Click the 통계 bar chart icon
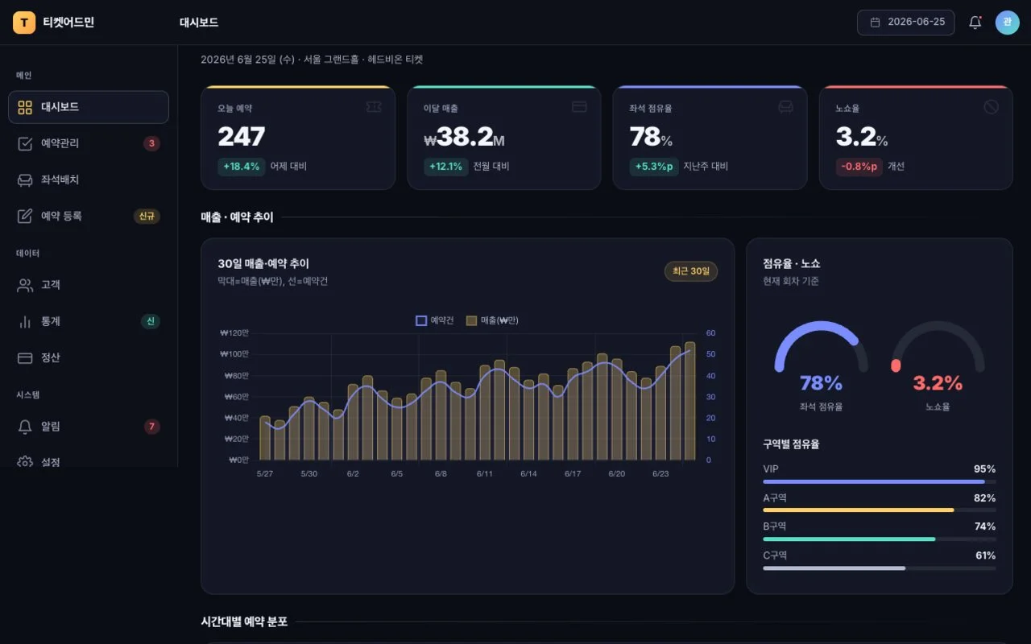Image resolution: width=1031 pixels, height=644 pixels. click(25, 321)
